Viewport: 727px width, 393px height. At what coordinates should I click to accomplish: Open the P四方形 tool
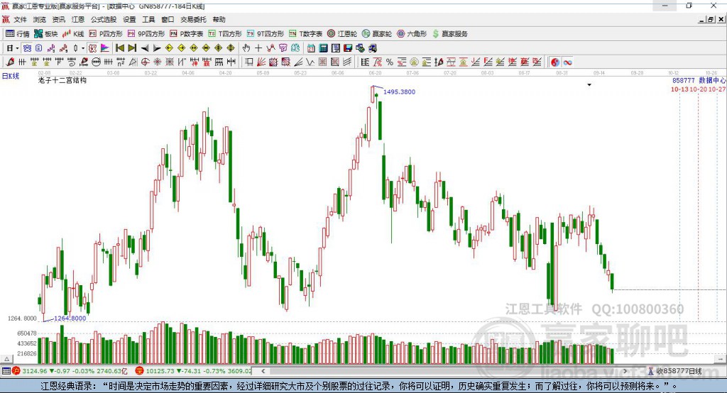click(106, 34)
